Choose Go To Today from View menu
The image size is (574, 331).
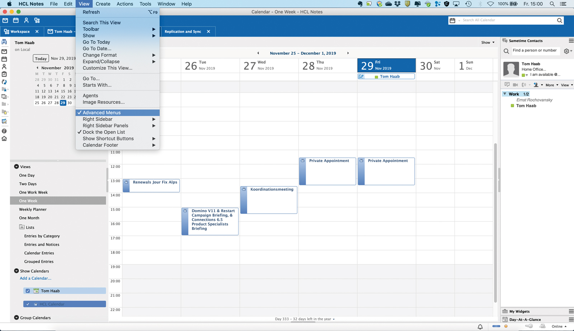click(x=118, y=42)
